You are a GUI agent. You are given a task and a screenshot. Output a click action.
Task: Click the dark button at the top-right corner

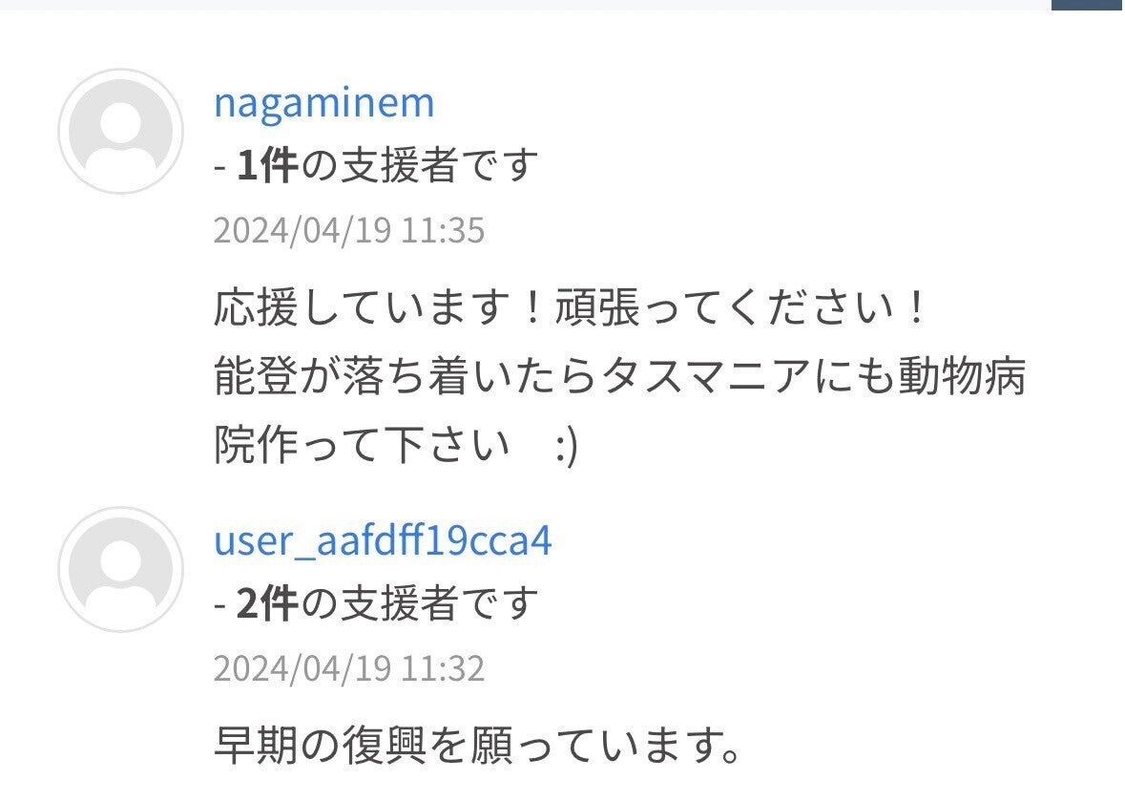(1088, 5)
